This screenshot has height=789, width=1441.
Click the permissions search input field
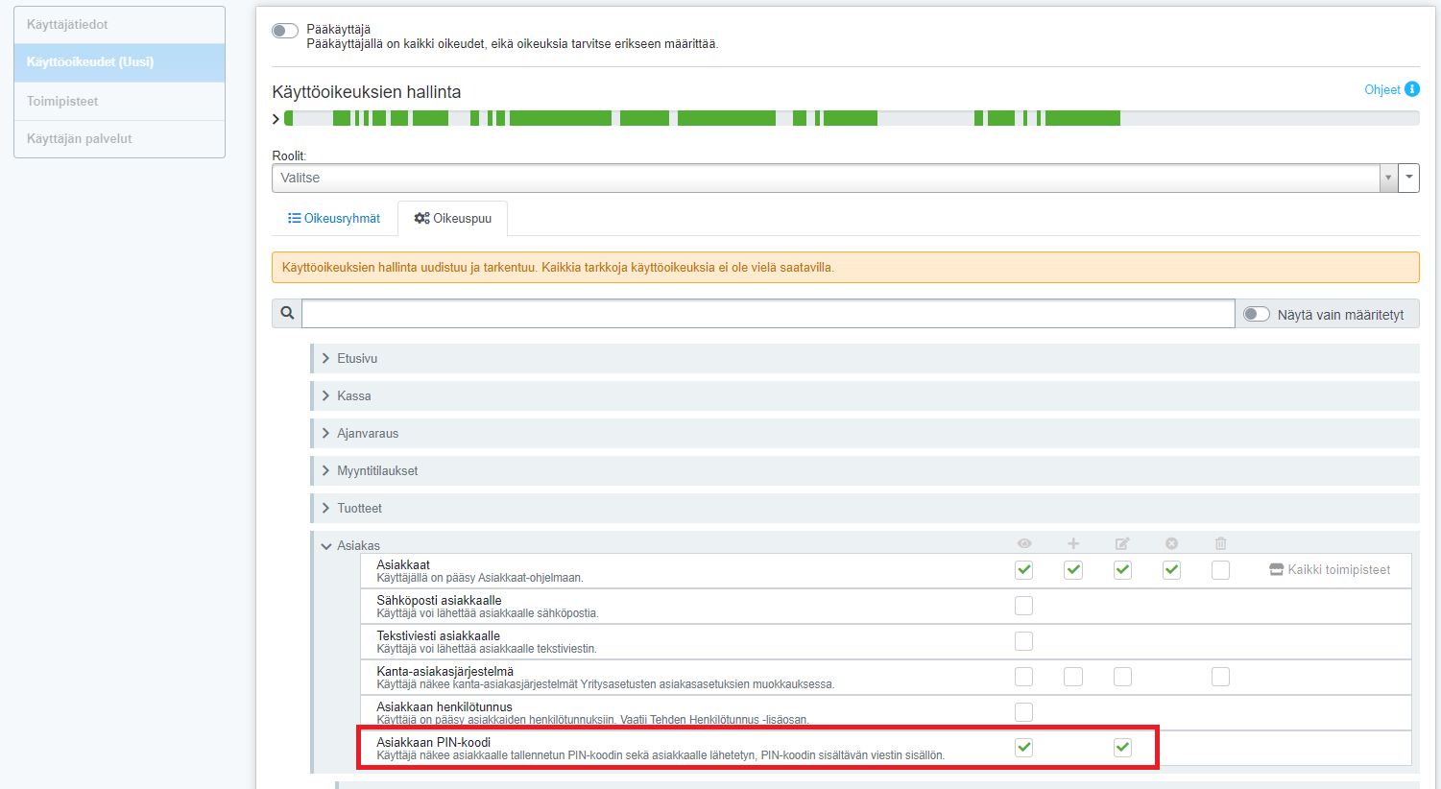(x=768, y=314)
